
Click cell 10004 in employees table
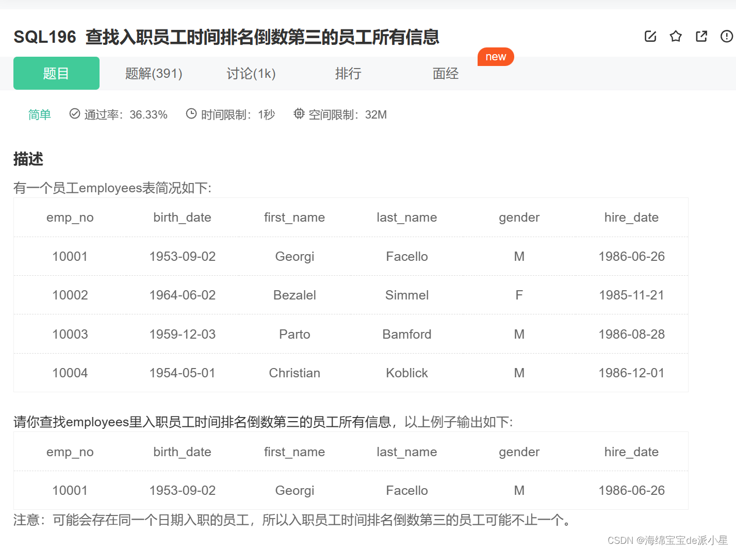point(70,373)
